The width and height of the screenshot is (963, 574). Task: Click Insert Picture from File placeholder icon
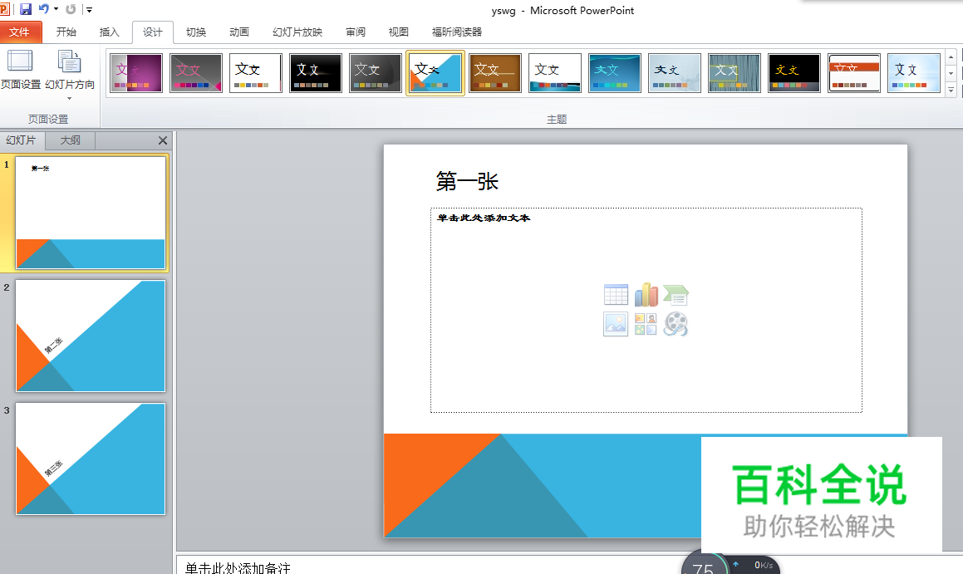click(x=616, y=324)
